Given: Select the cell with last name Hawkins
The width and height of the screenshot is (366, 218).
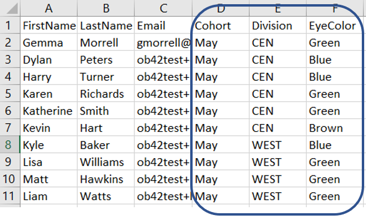Looking at the screenshot, I should 106,179.
